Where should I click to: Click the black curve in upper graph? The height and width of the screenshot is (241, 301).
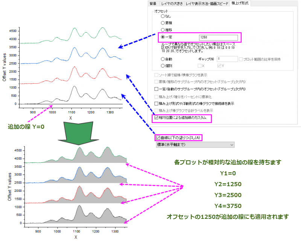[74, 87]
